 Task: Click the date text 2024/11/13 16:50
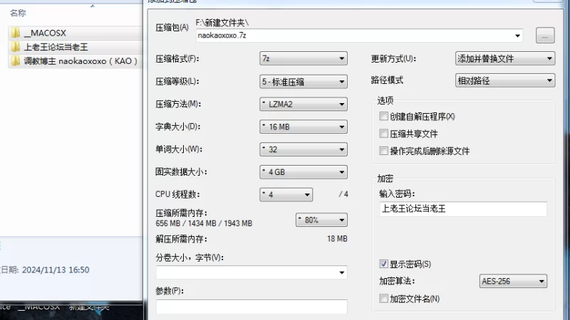56,270
